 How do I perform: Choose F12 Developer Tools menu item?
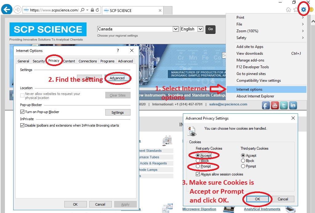(266, 67)
